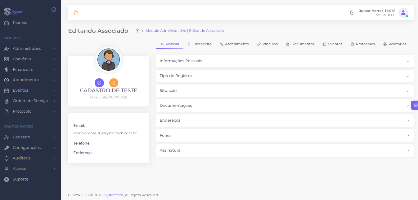Click the purple edit profile button

99,83
